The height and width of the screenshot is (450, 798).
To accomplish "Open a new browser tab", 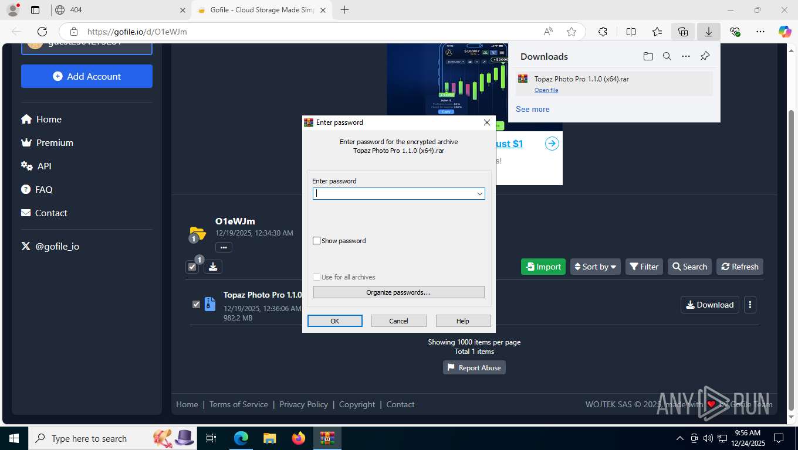I will click(x=344, y=10).
